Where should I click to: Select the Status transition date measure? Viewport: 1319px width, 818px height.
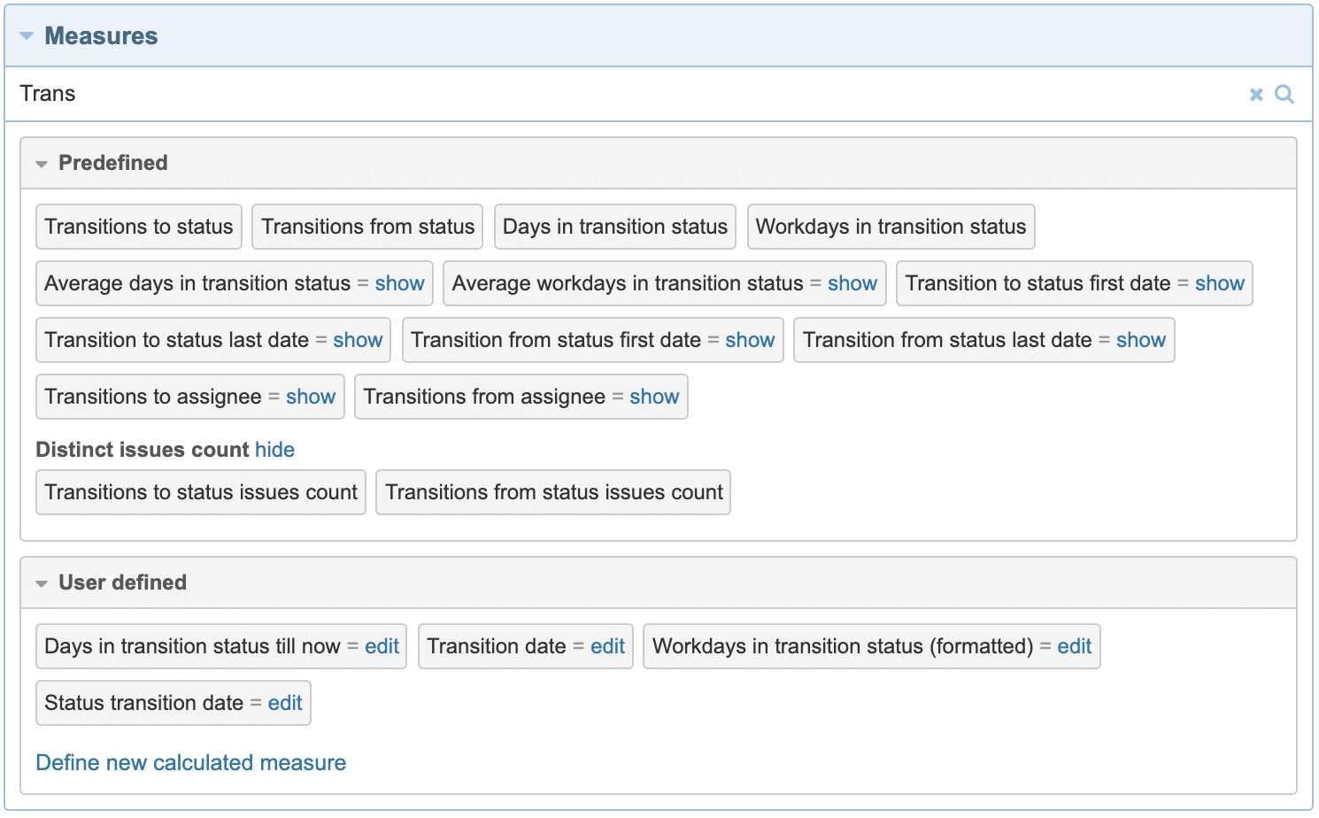(x=143, y=703)
